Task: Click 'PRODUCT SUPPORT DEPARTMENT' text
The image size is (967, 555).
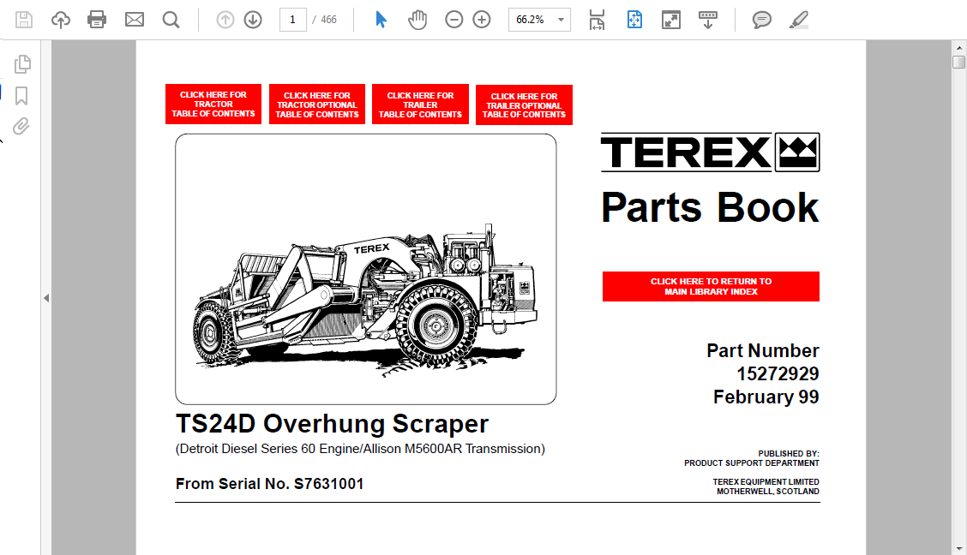Action: coord(752,463)
